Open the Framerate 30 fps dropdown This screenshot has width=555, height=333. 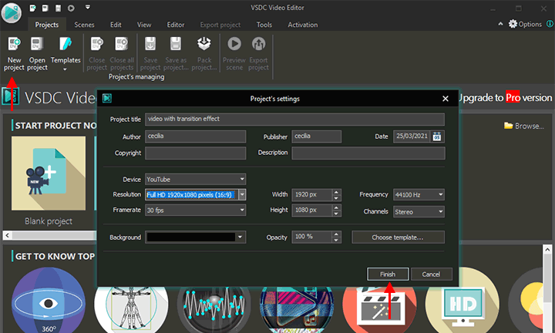[241, 210]
